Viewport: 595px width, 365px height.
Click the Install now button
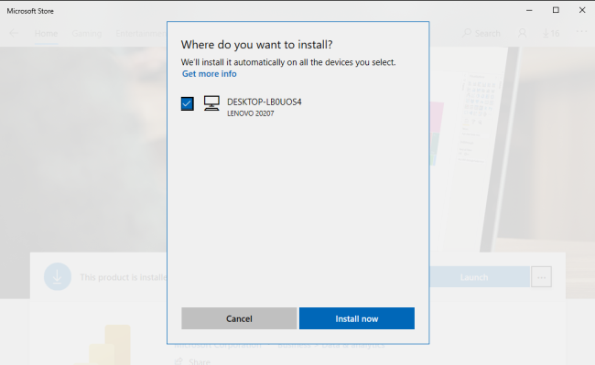pos(357,318)
